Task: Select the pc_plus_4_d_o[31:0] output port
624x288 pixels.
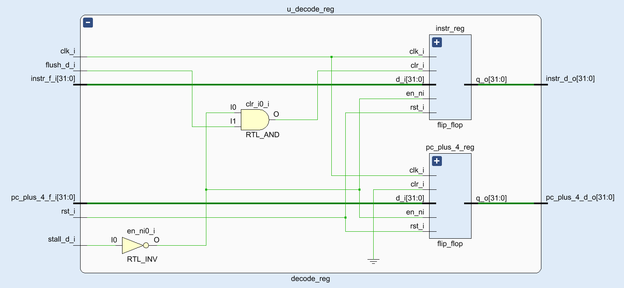Action: (x=580, y=198)
